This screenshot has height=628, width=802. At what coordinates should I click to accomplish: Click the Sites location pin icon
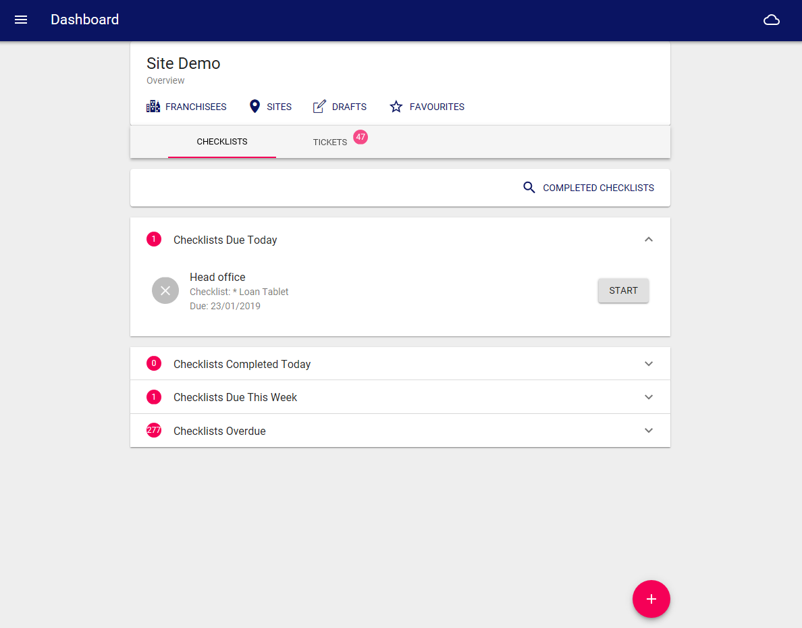(x=255, y=107)
